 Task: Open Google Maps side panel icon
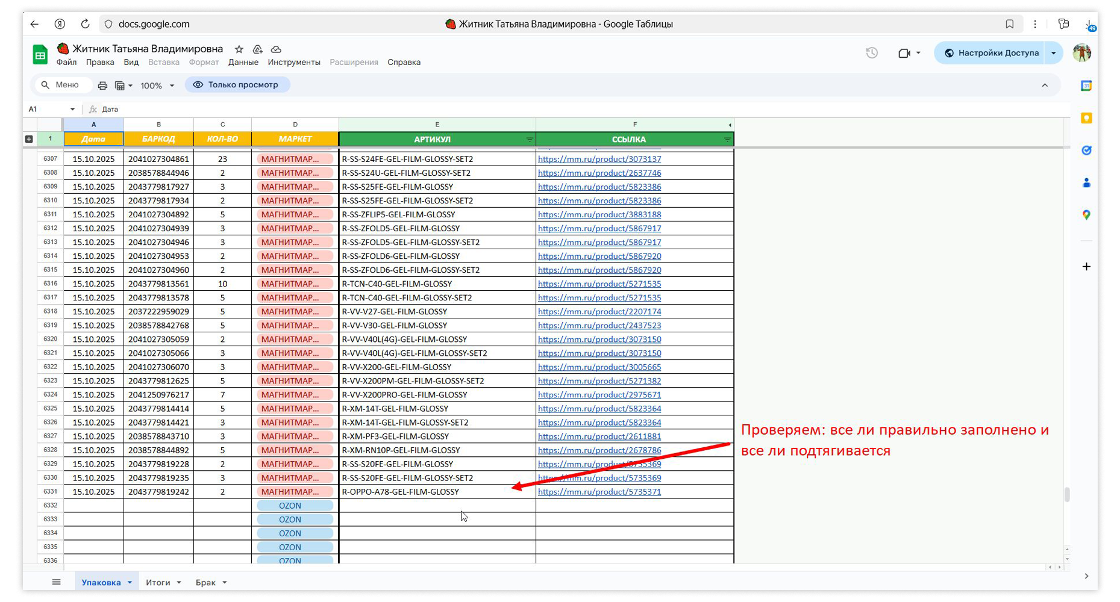click(x=1086, y=215)
